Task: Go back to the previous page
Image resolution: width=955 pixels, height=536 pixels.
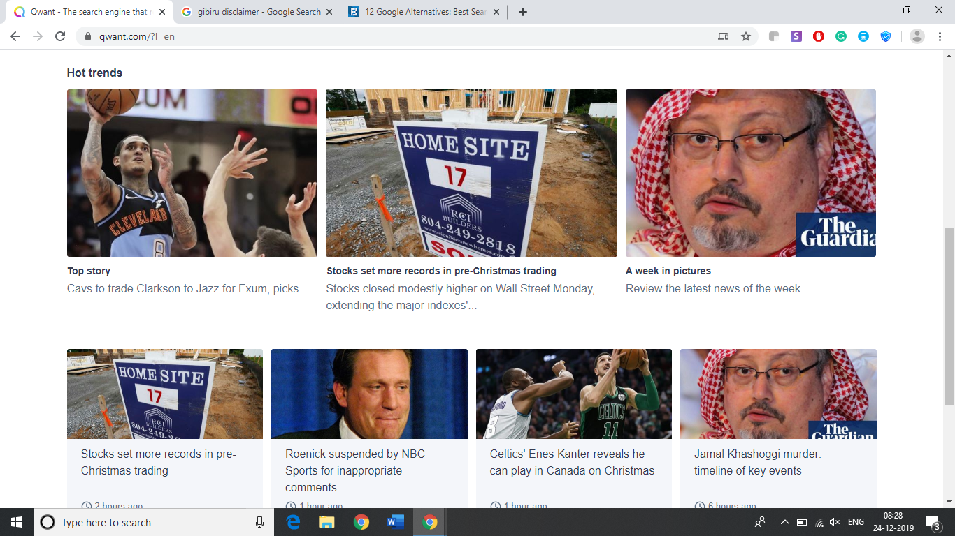Action: 15,36
